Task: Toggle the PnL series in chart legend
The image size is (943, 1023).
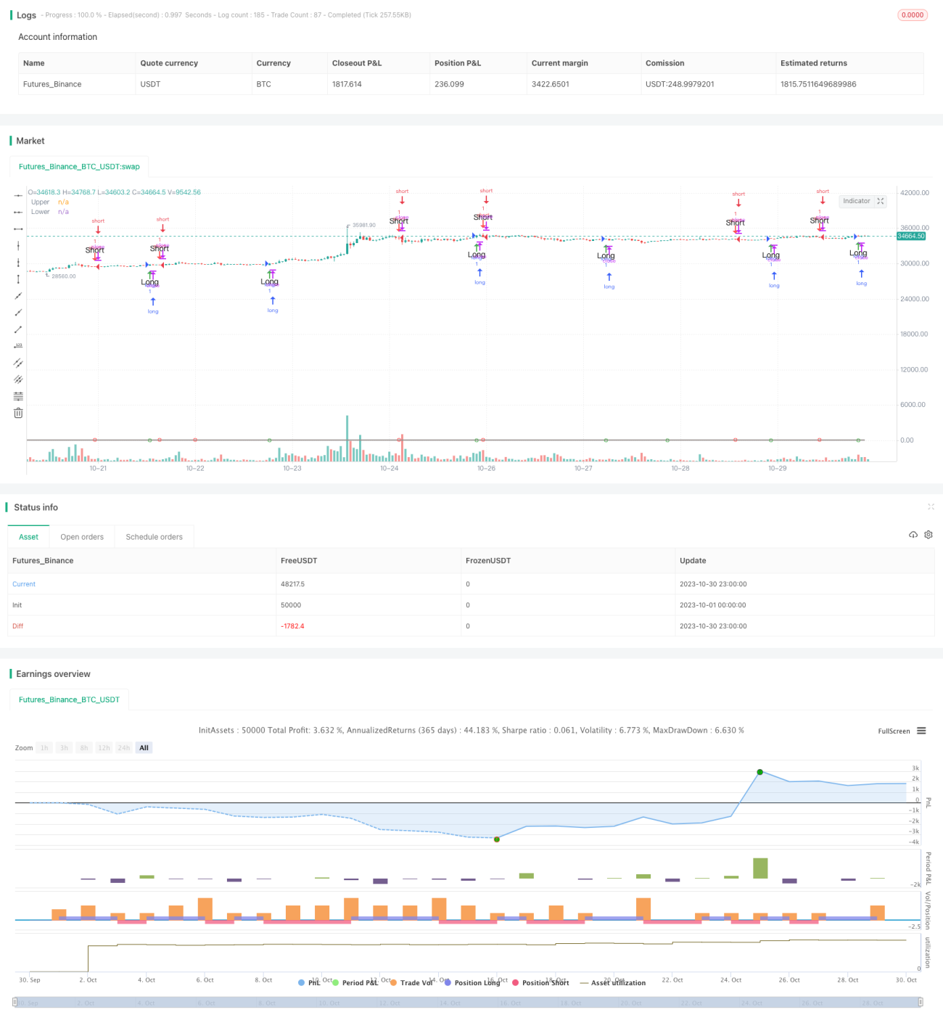Action: click(309, 982)
